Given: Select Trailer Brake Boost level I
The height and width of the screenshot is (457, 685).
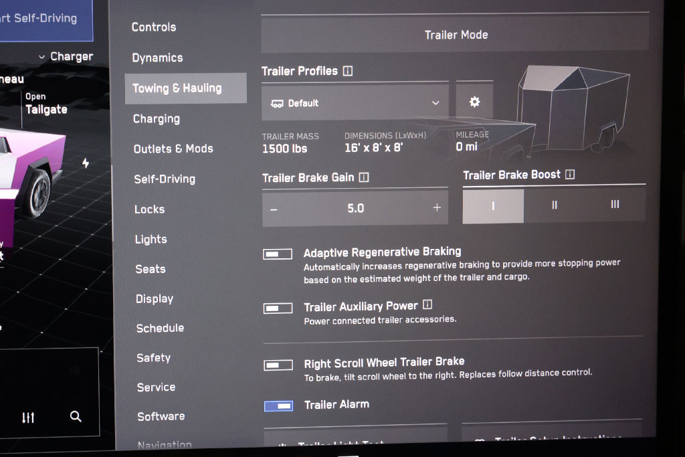Looking at the screenshot, I should coord(493,206).
